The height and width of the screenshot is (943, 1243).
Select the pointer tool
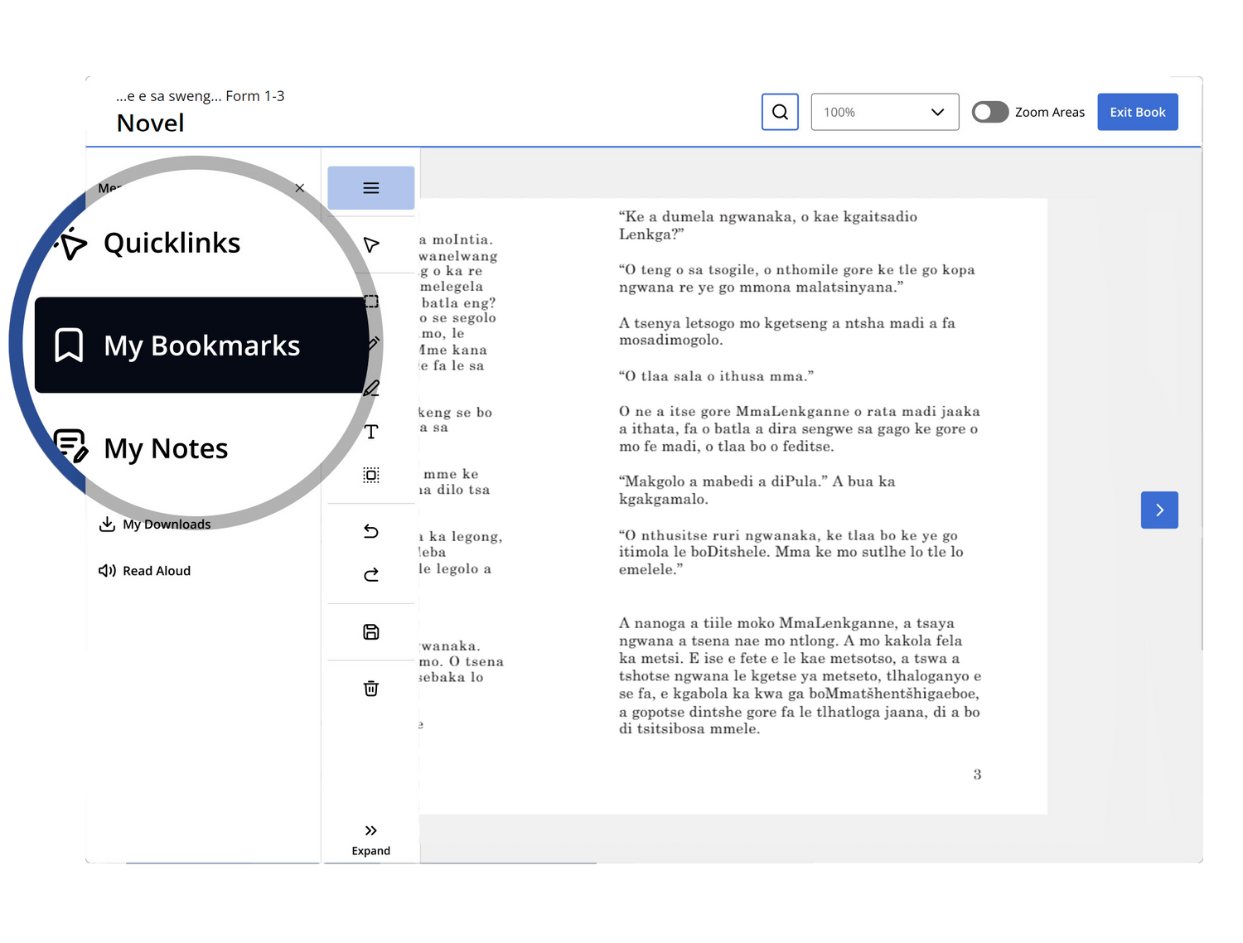click(370, 245)
